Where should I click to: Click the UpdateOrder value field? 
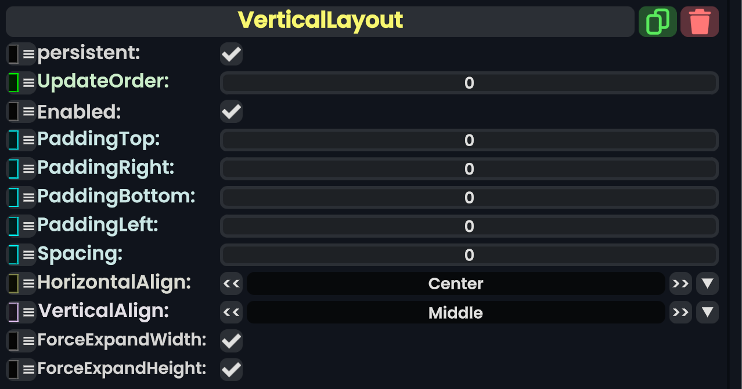tap(469, 83)
